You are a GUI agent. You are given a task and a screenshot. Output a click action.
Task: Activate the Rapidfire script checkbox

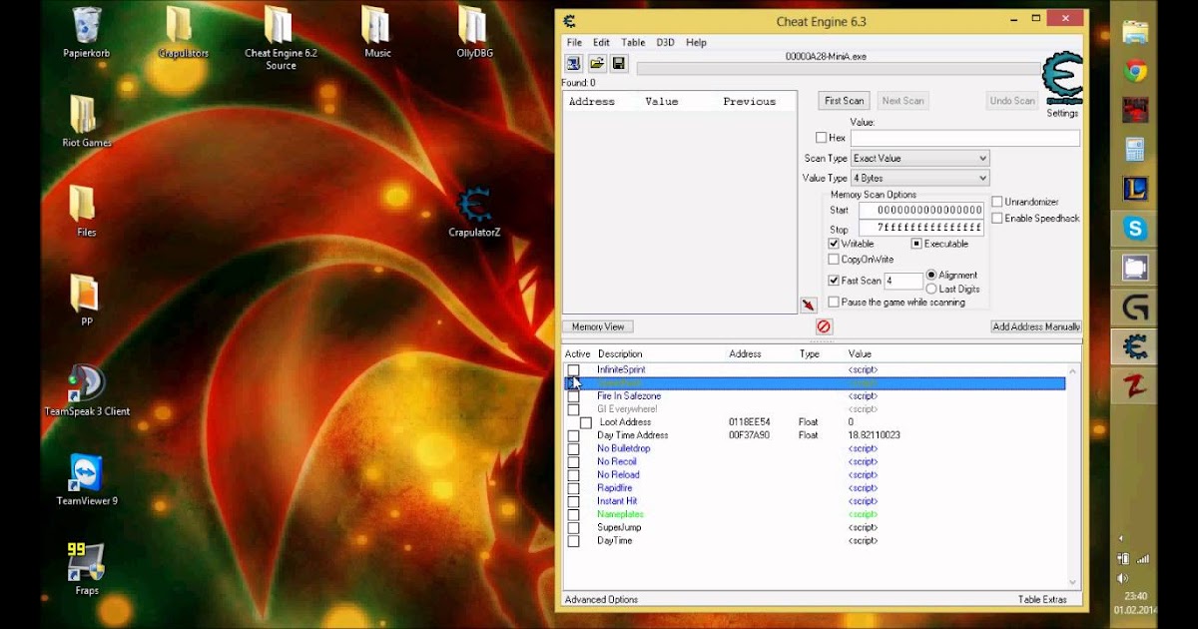coord(573,487)
